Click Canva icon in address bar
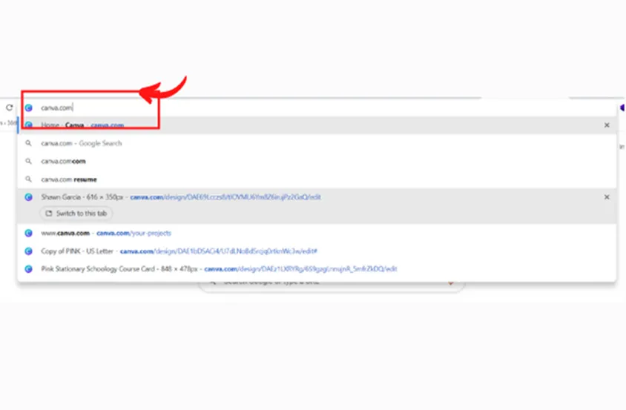This screenshot has height=410, width=626. click(x=28, y=108)
